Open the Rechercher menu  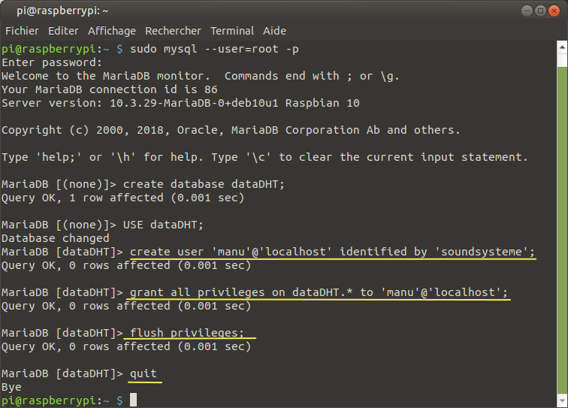(x=173, y=31)
